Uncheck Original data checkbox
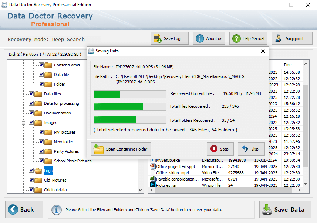This screenshot has height=223, width=317. (x=31, y=190)
